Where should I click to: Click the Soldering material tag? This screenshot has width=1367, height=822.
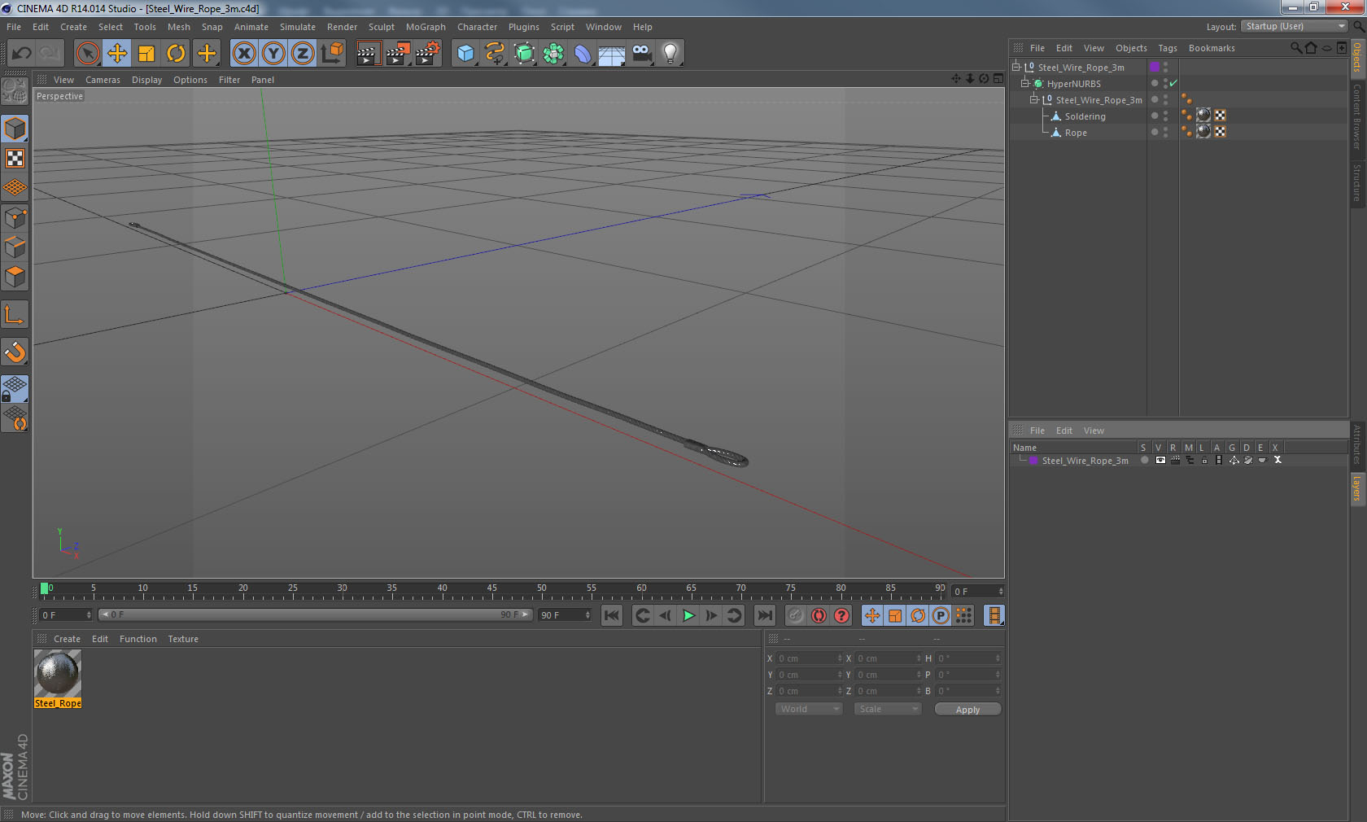tap(1203, 116)
